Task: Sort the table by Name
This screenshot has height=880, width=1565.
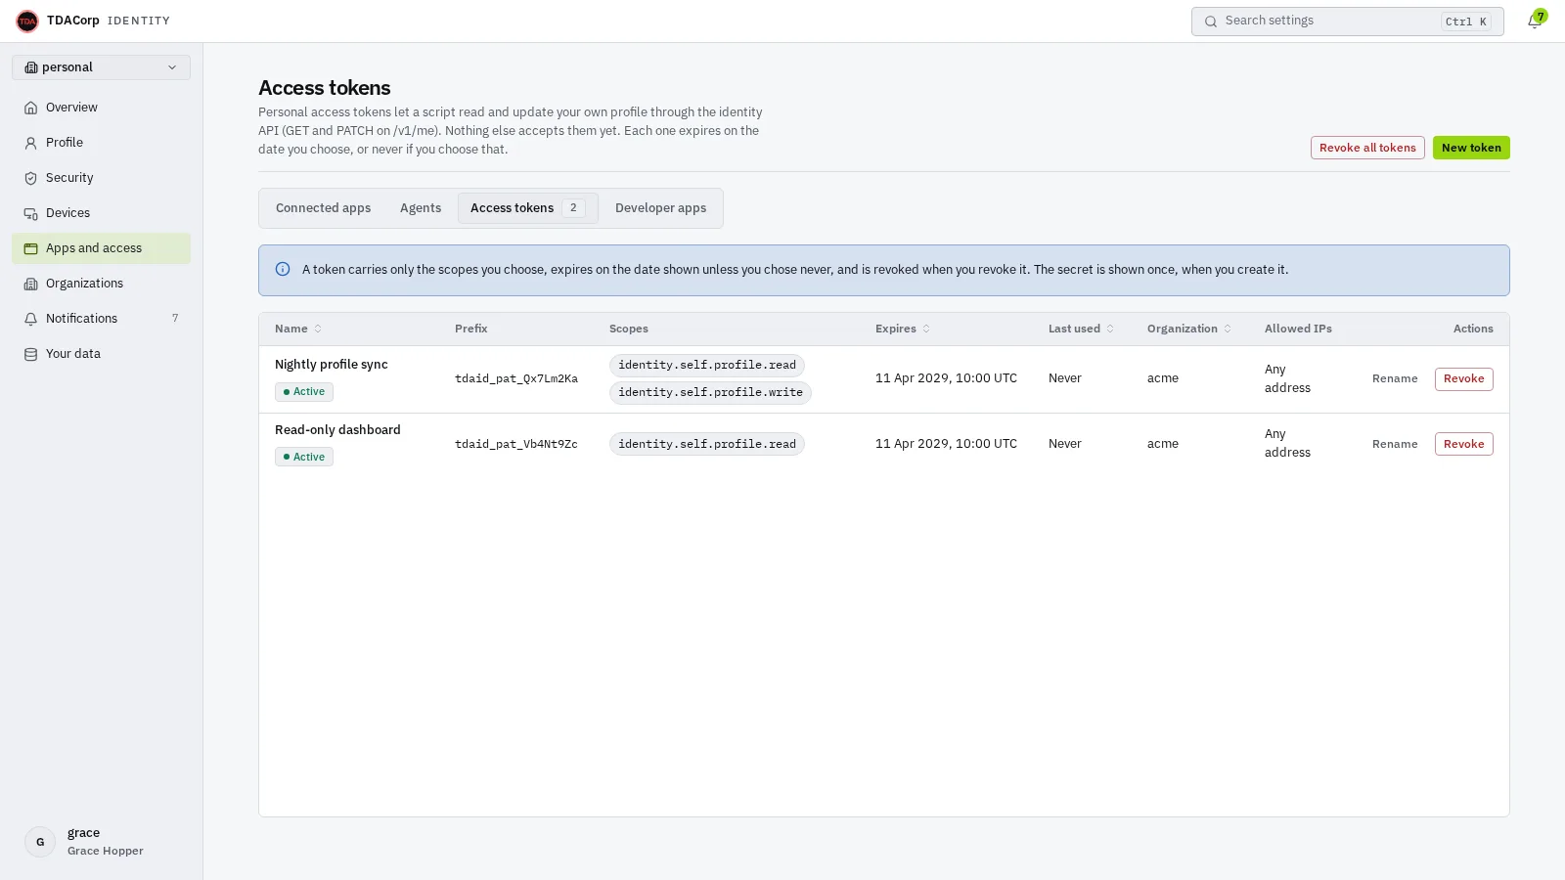Action: click(298, 330)
